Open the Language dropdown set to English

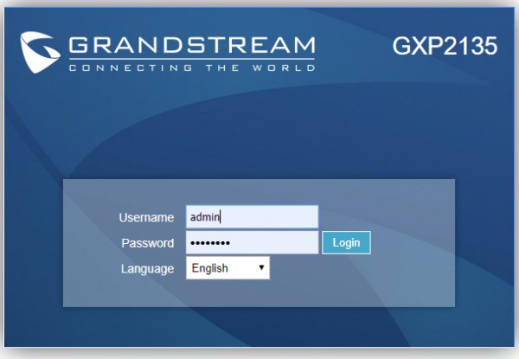pyautogui.click(x=227, y=267)
